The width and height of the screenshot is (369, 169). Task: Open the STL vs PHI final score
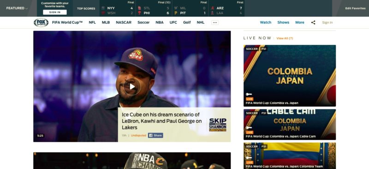pos(154,8)
